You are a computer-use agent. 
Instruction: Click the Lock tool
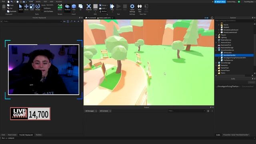(103, 8)
